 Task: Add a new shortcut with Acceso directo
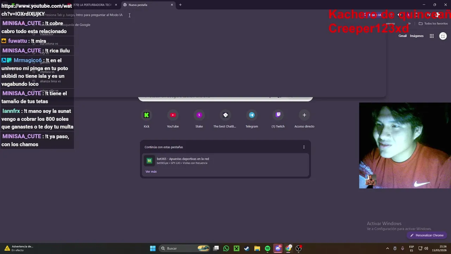[x=304, y=119]
